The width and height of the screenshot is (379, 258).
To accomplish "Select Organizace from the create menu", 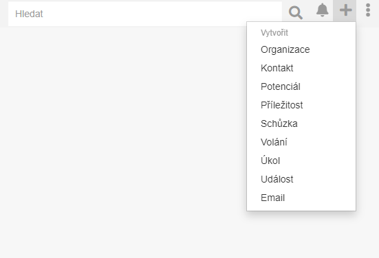I will [301, 49].
